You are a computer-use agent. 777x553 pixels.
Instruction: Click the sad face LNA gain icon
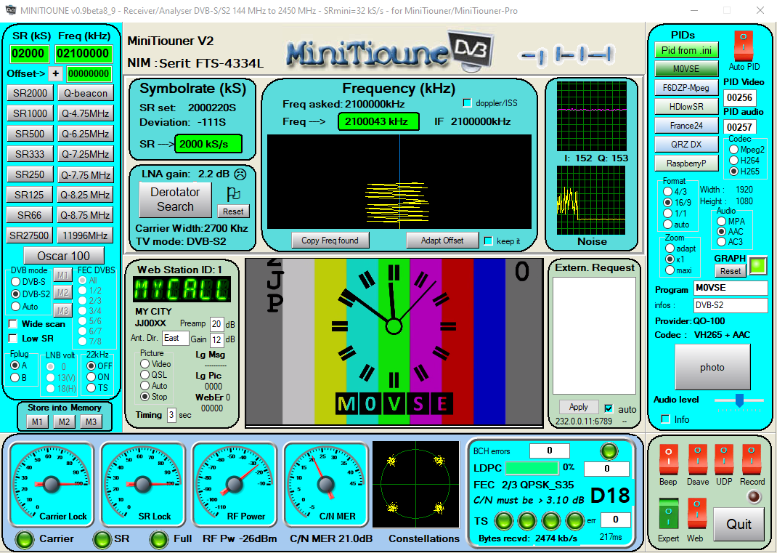tap(240, 174)
